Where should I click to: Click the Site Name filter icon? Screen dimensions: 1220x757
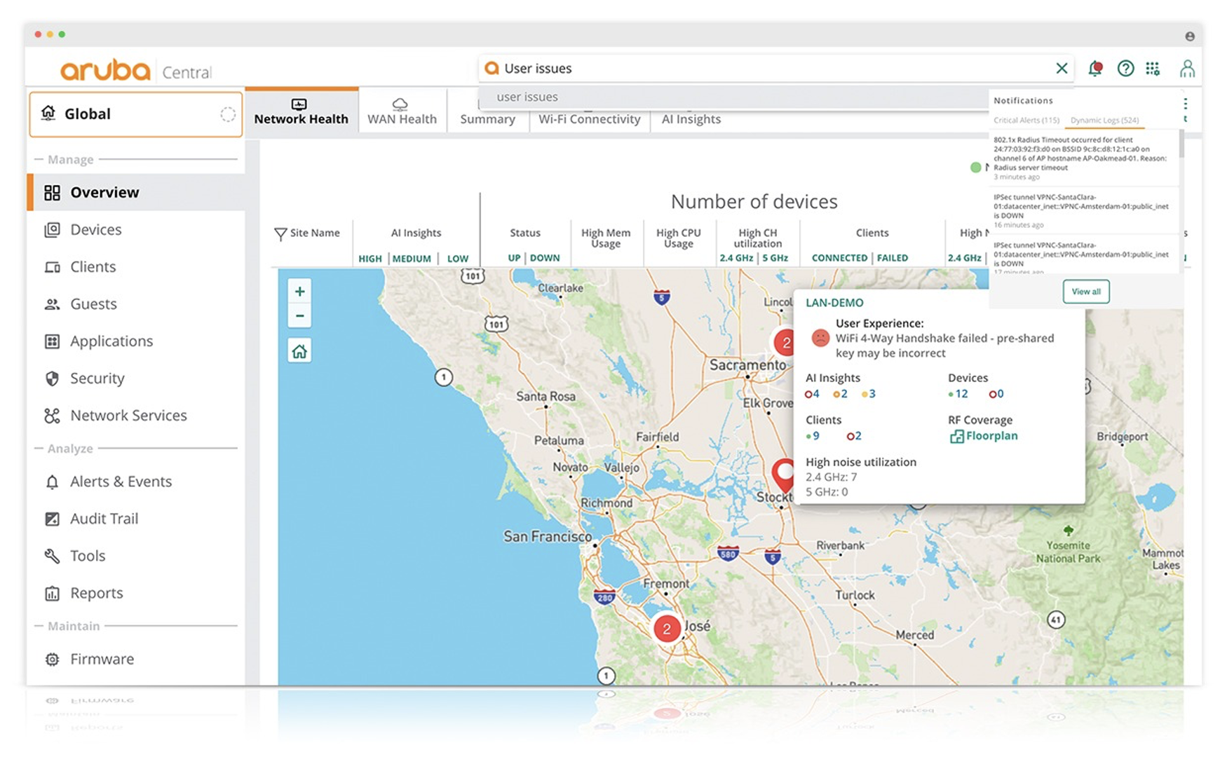coord(280,233)
